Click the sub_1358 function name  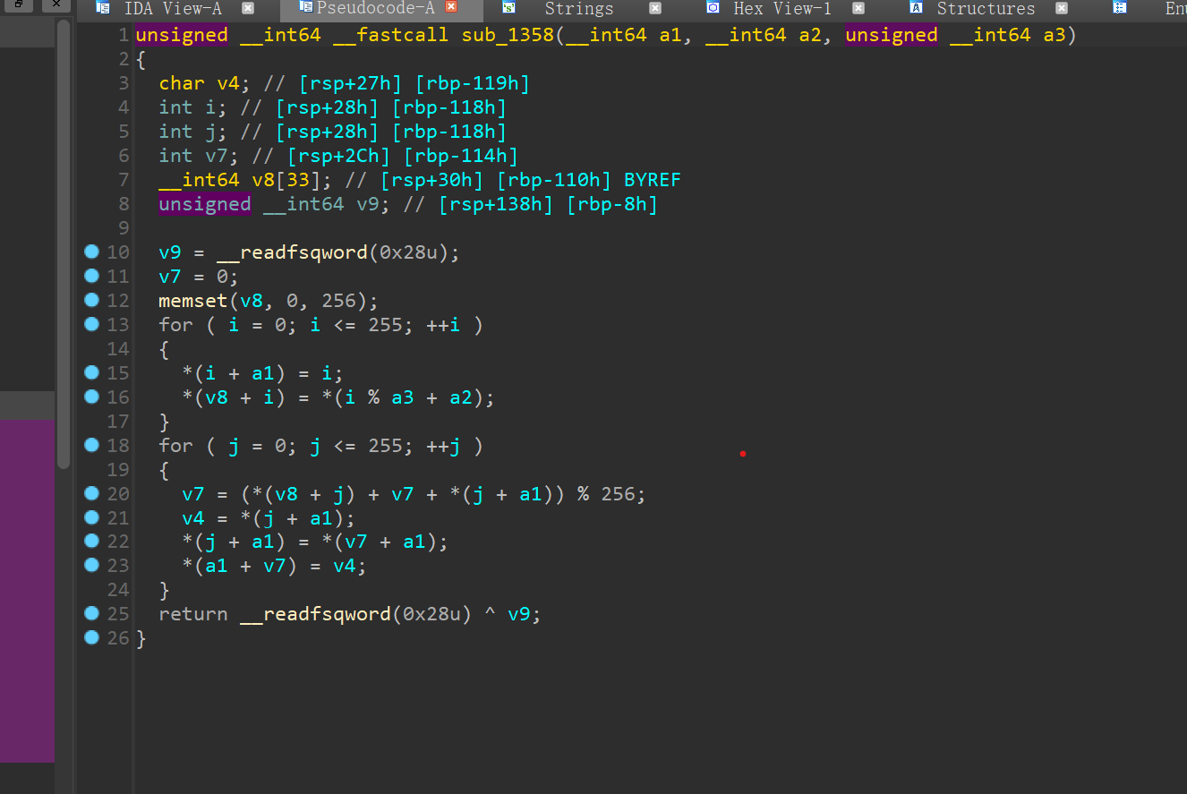click(508, 36)
